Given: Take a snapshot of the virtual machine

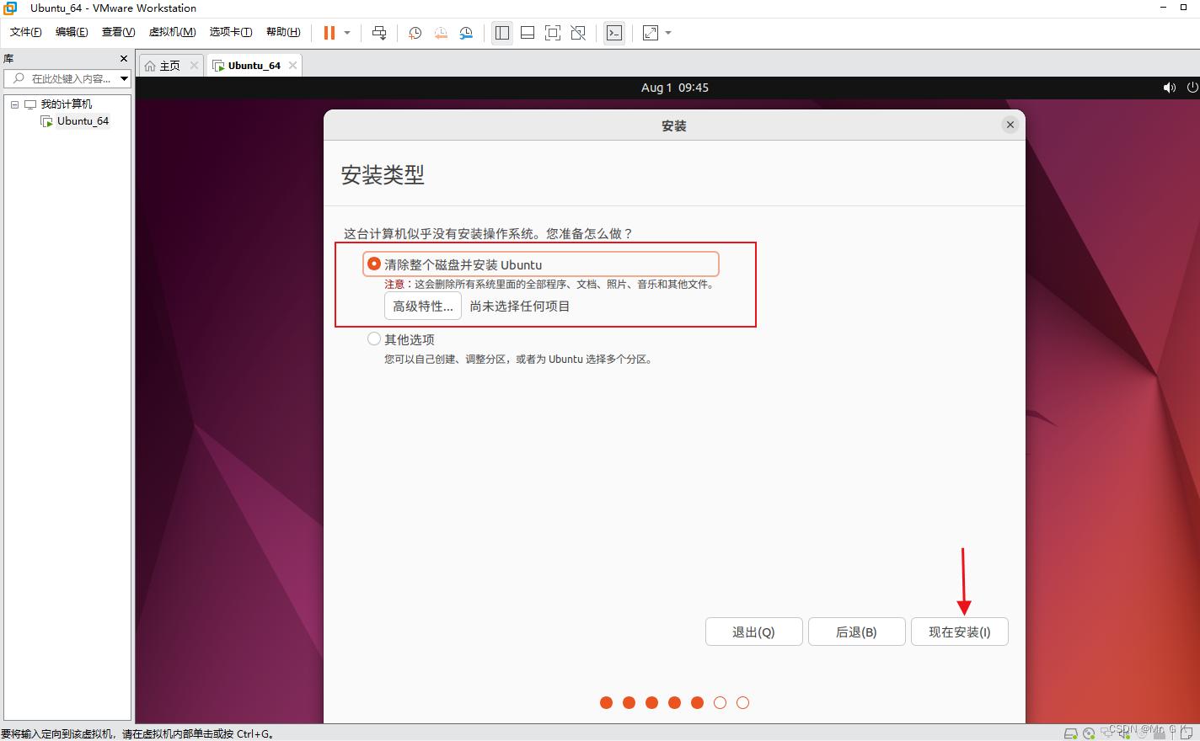Looking at the screenshot, I should point(414,33).
